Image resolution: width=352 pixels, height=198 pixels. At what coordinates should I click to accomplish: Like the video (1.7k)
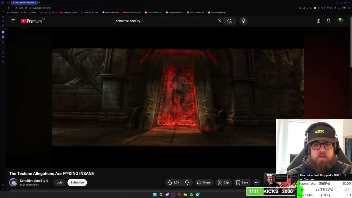coord(173,183)
